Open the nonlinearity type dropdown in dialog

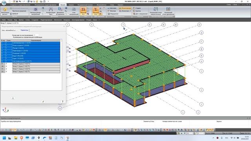[x=10, y=30]
